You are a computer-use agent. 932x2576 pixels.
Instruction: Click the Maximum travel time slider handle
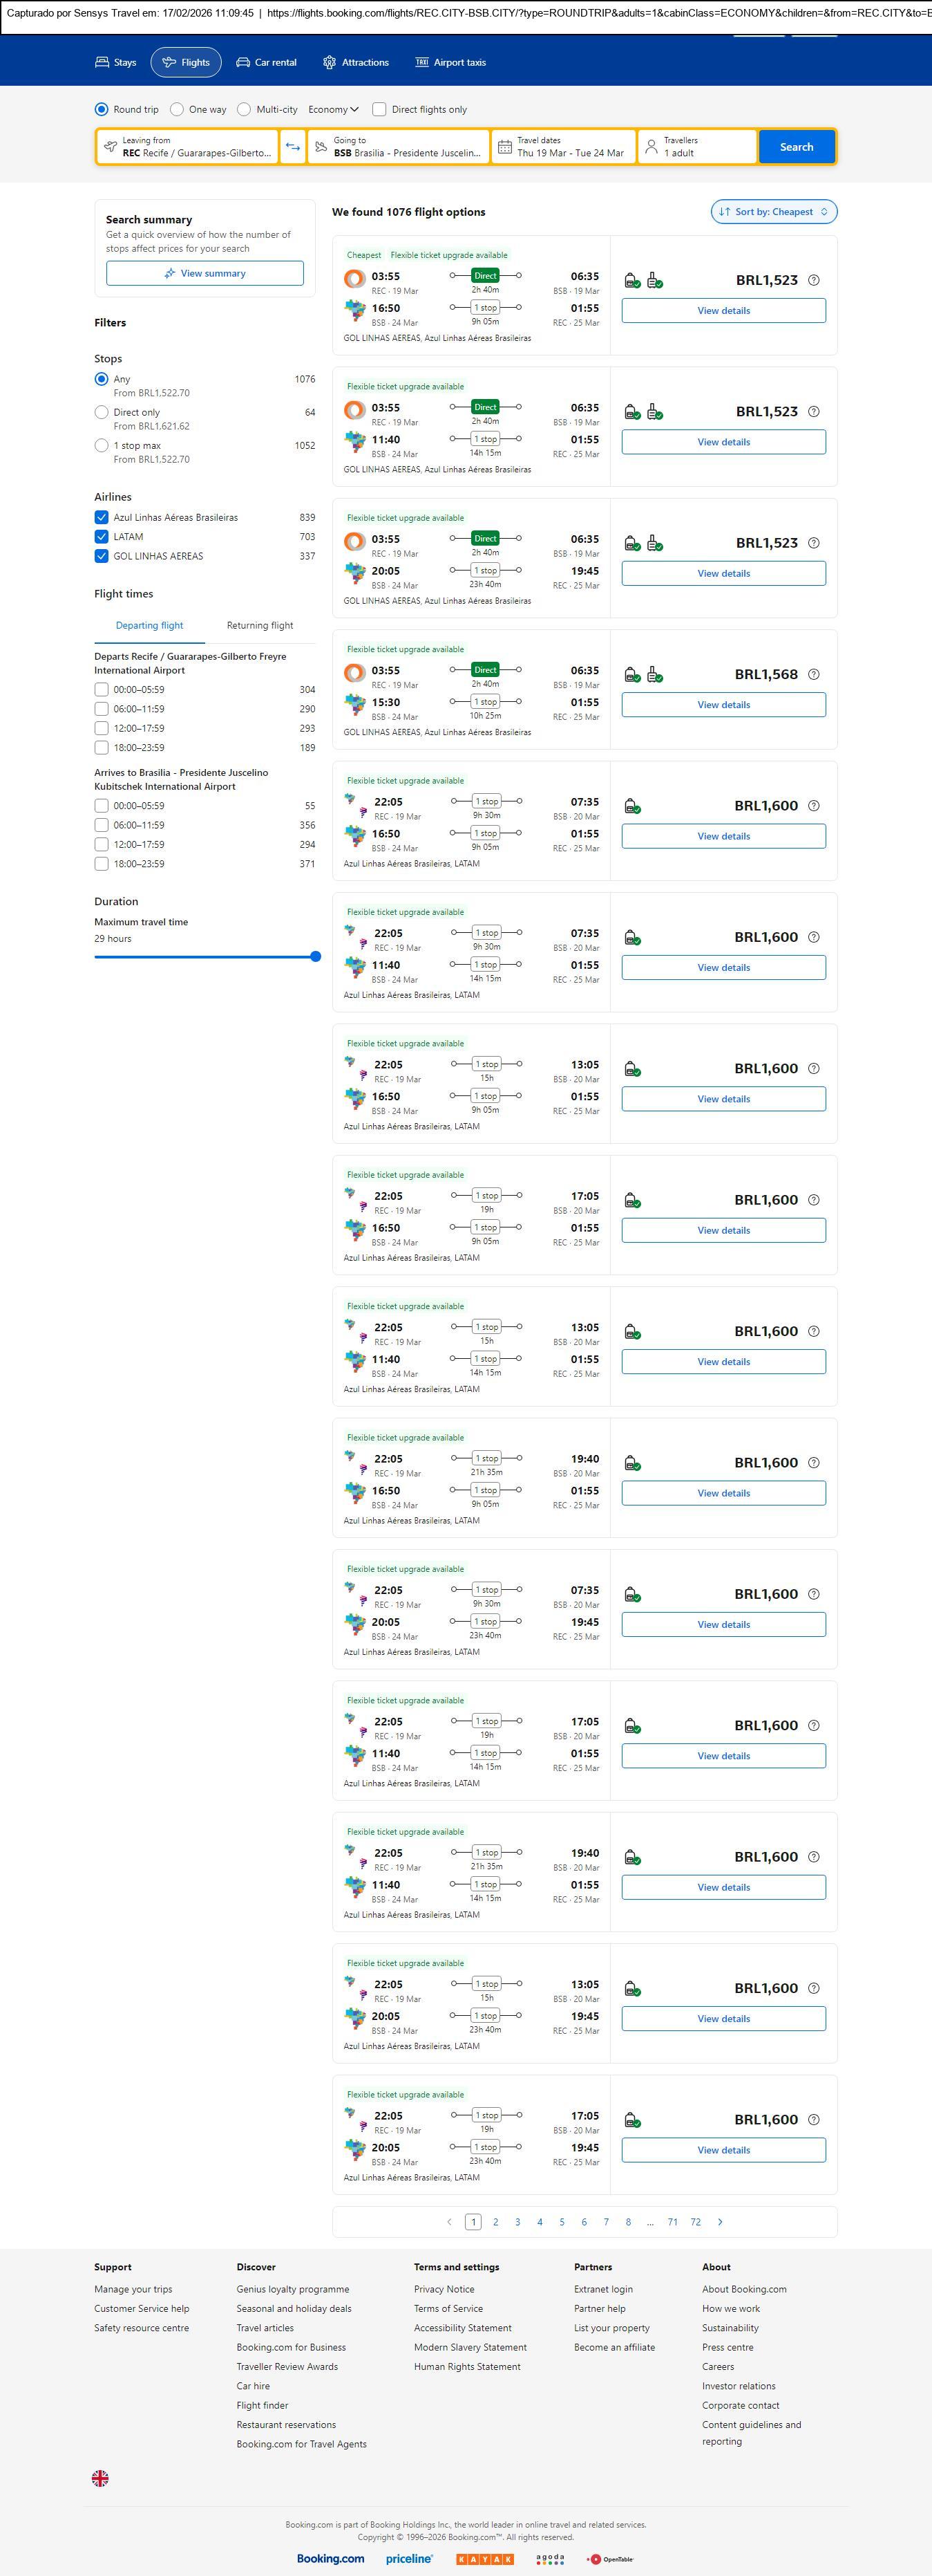(x=316, y=956)
